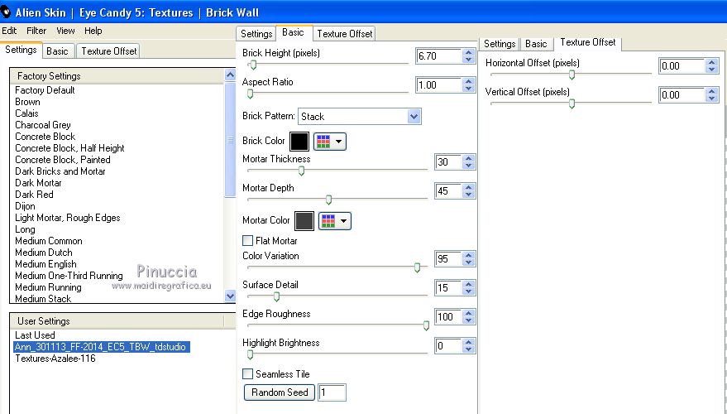Select the Ann_301113_FF-2014_EC5_TBW_tdstudio user setting
The width and height of the screenshot is (727, 414).
coord(102,347)
